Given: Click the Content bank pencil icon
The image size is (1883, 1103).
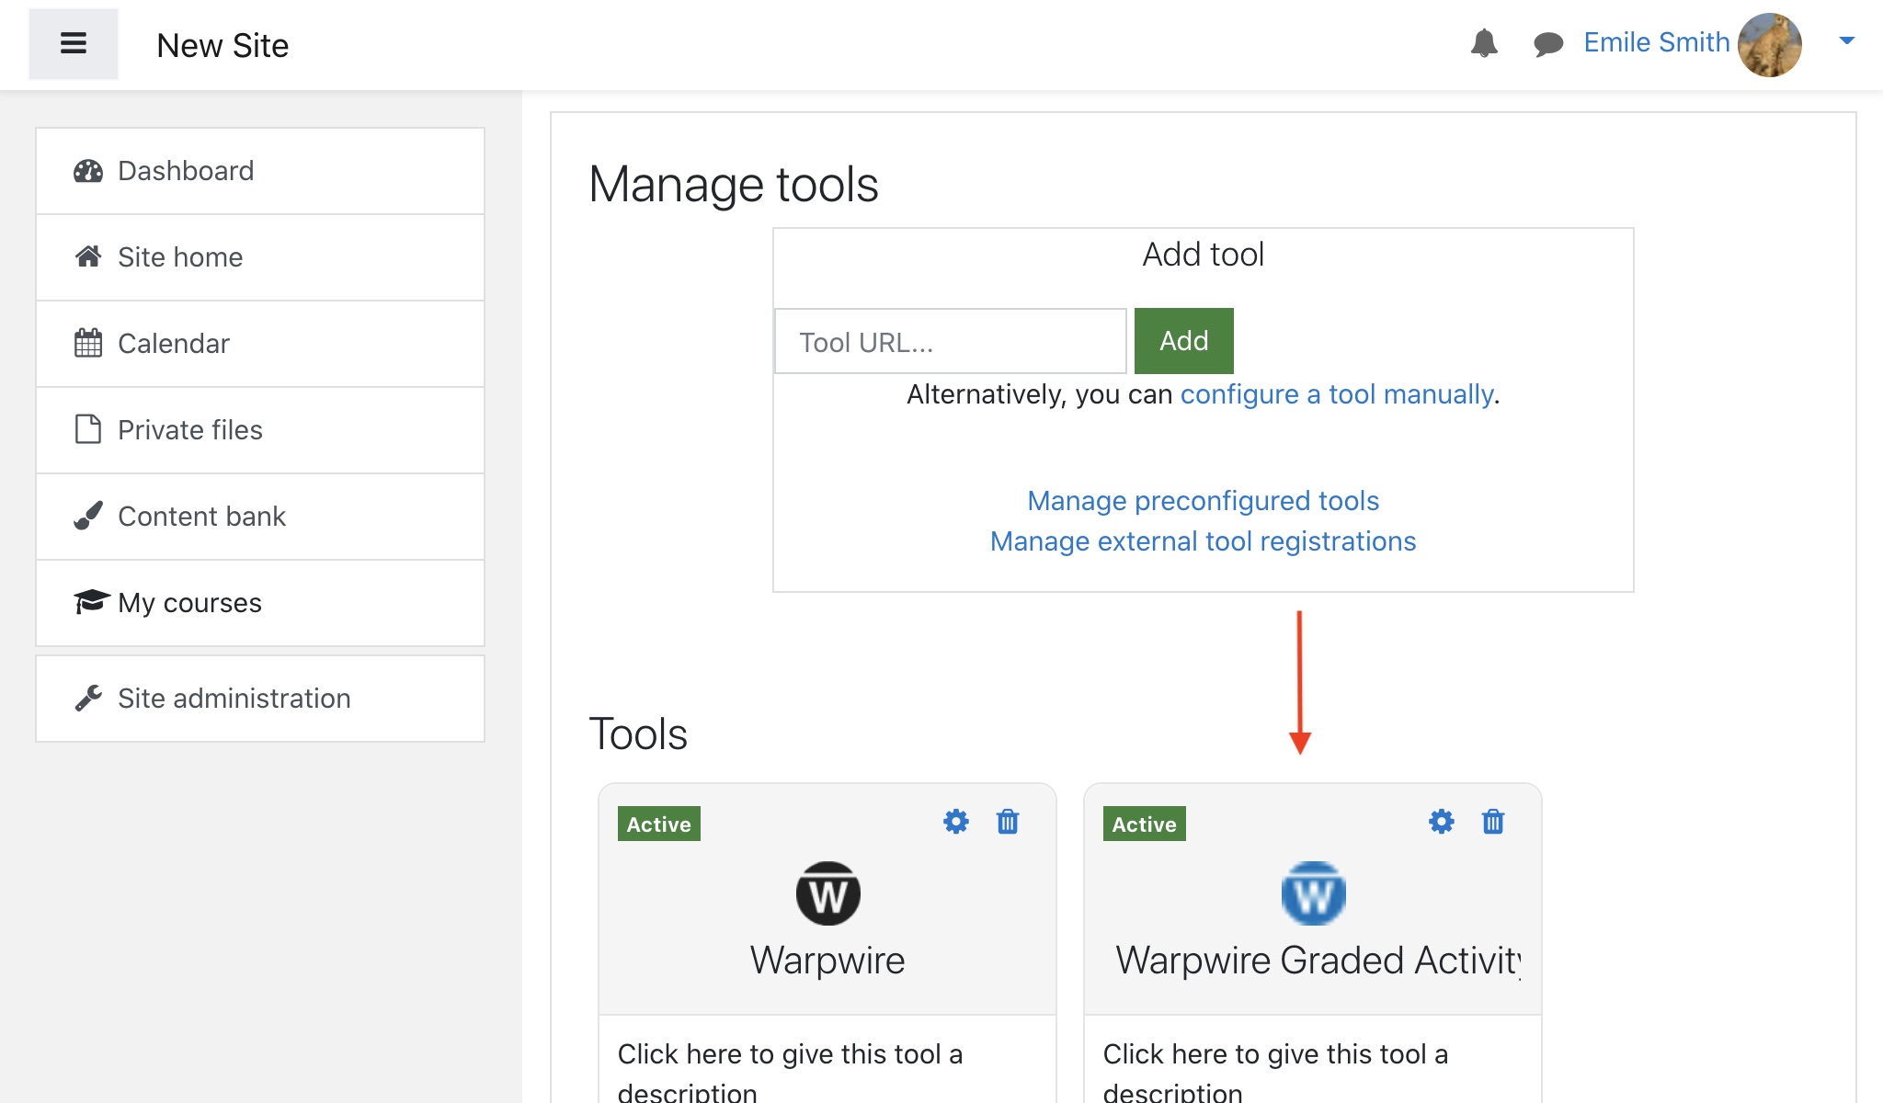Looking at the screenshot, I should pos(86,516).
